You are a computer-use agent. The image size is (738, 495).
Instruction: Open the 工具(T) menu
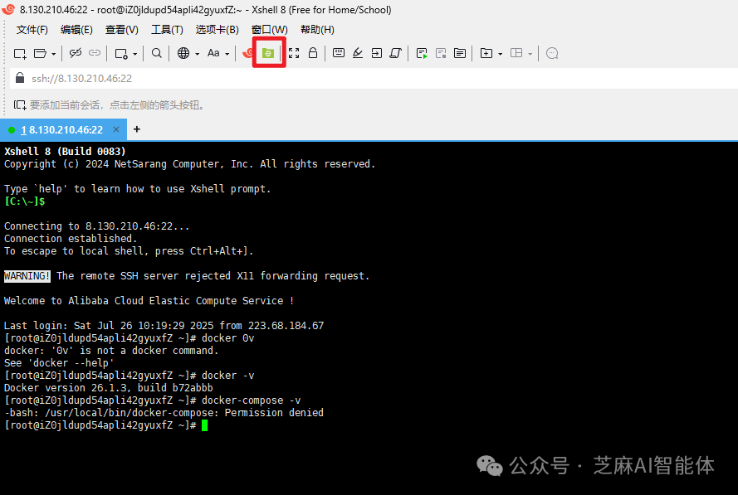click(x=167, y=30)
